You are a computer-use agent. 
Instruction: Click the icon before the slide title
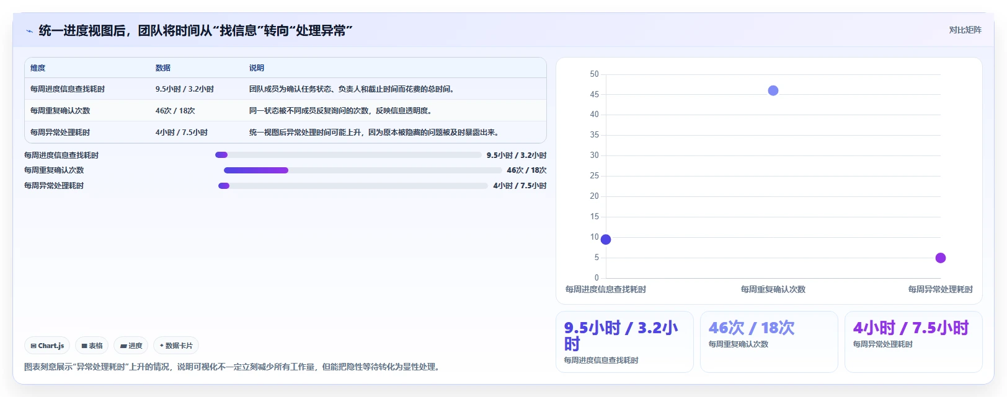pyautogui.click(x=29, y=31)
